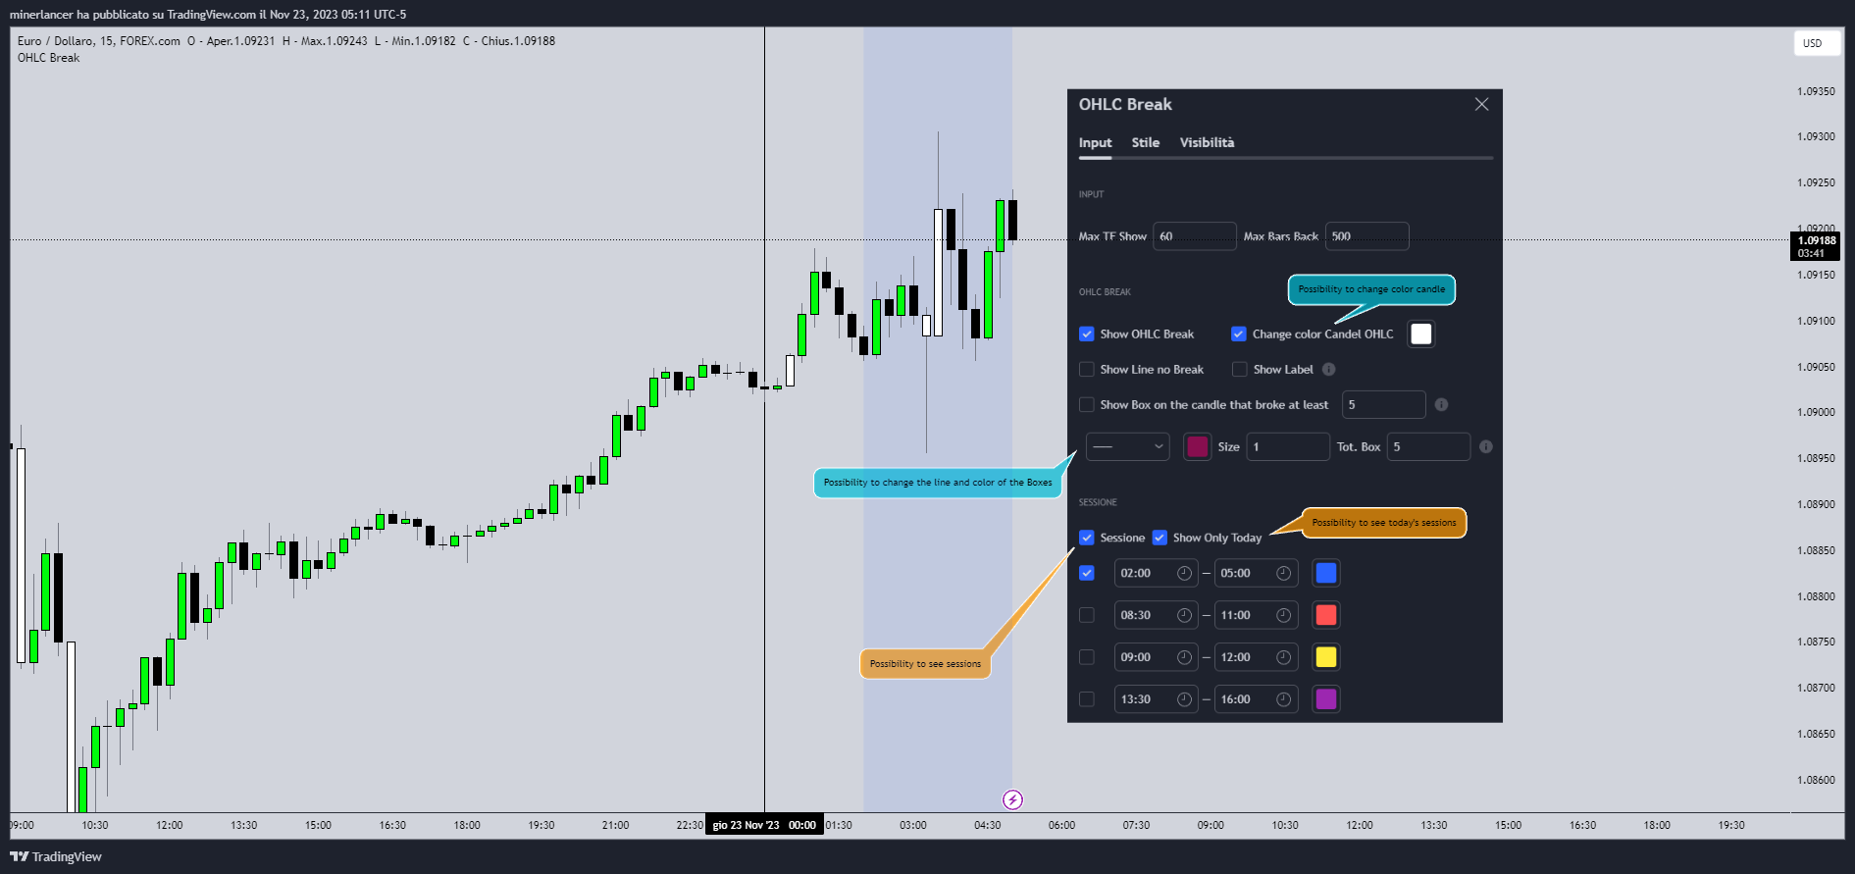
Task: Click the Max TF Show field
Action: (1194, 236)
